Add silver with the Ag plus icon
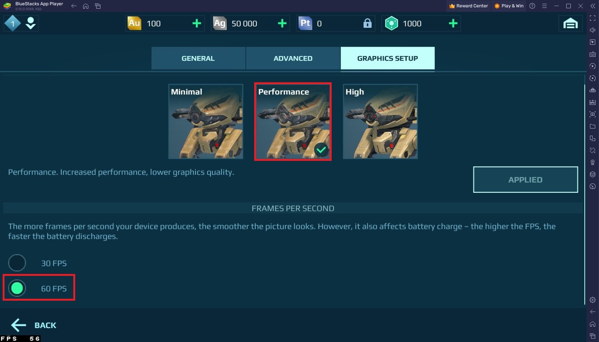Screen dimensions: 599x342 (x=282, y=24)
